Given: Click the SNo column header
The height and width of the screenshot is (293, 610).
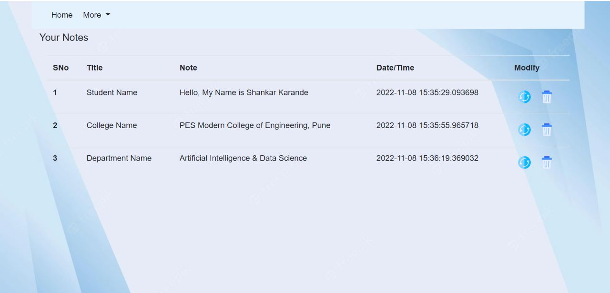Looking at the screenshot, I should (x=61, y=68).
